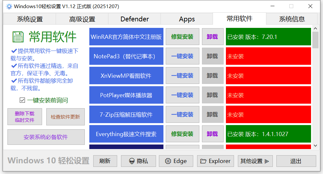Click the alien icon on 隐私 button
Screen dimensions: 323x174
(132, 161)
